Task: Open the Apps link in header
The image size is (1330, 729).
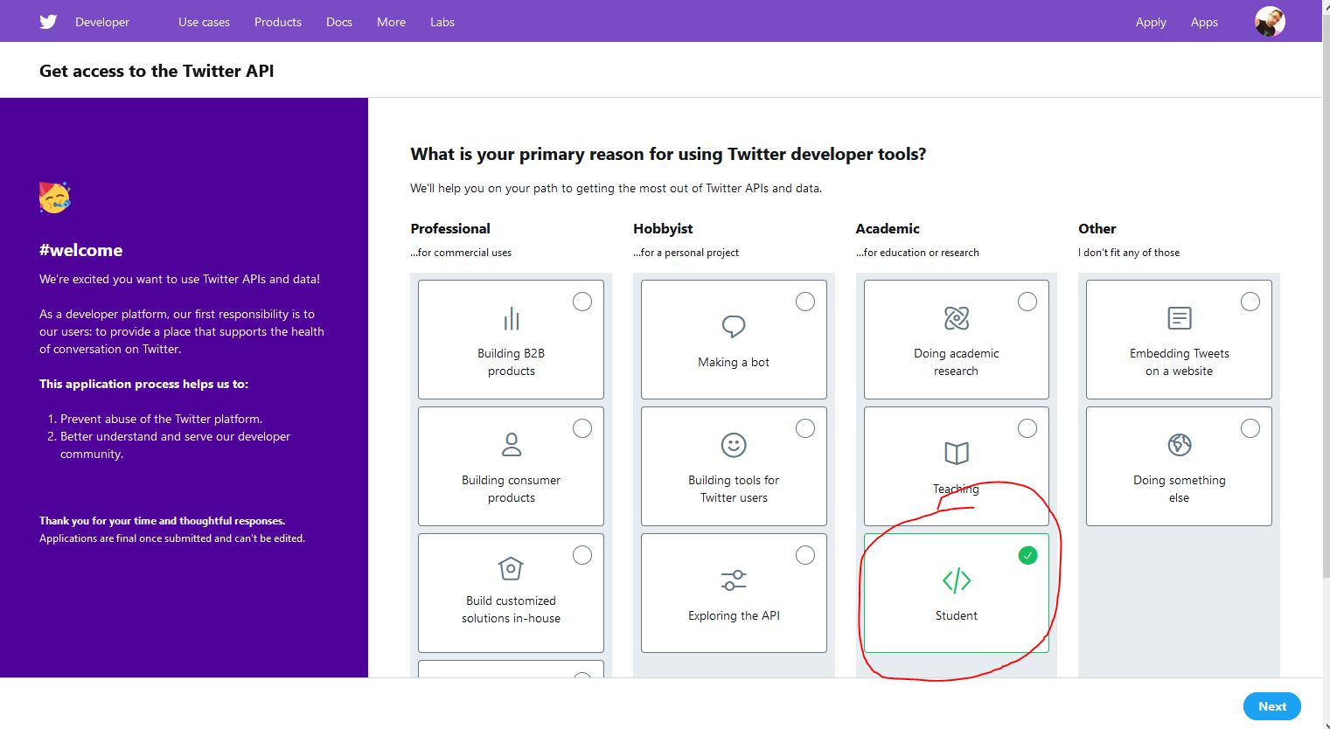Action: coord(1204,22)
